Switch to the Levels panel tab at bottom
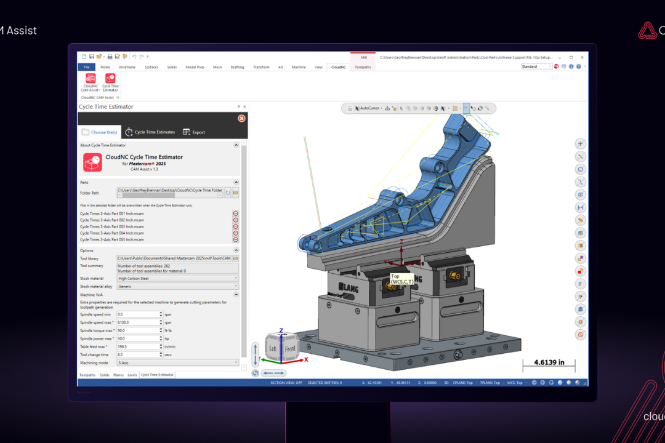665x443 pixels. pos(132,375)
